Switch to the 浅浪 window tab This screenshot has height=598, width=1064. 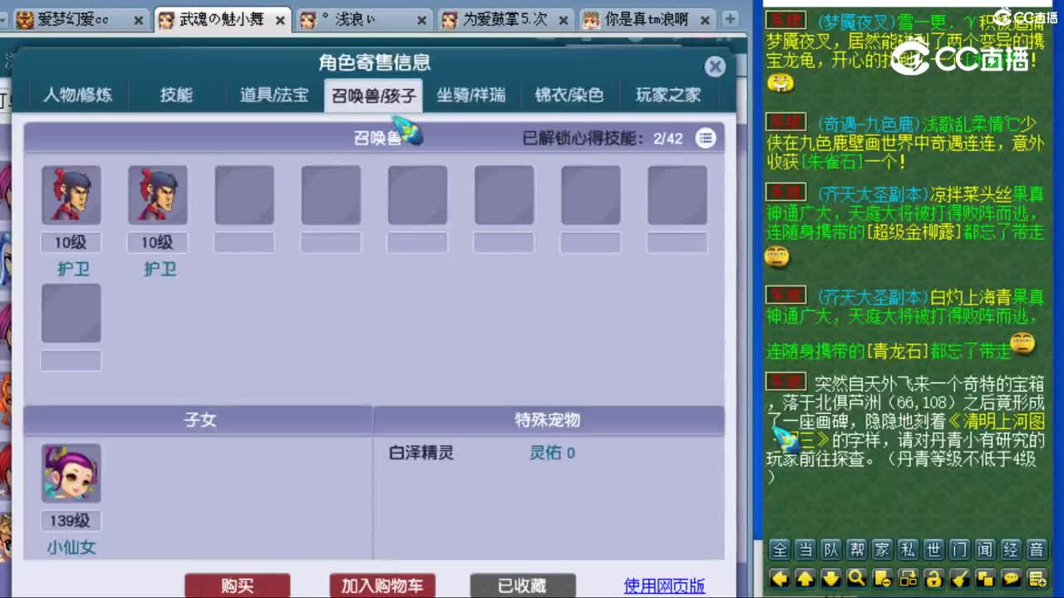[x=363, y=19]
